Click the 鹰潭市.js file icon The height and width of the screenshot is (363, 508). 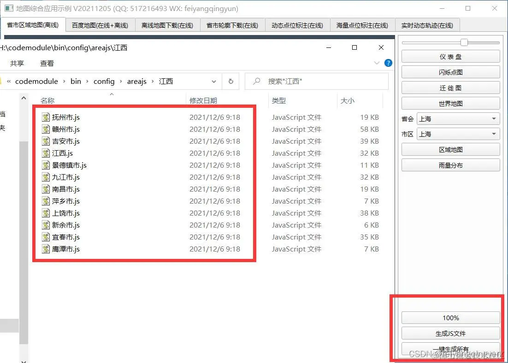(x=45, y=249)
